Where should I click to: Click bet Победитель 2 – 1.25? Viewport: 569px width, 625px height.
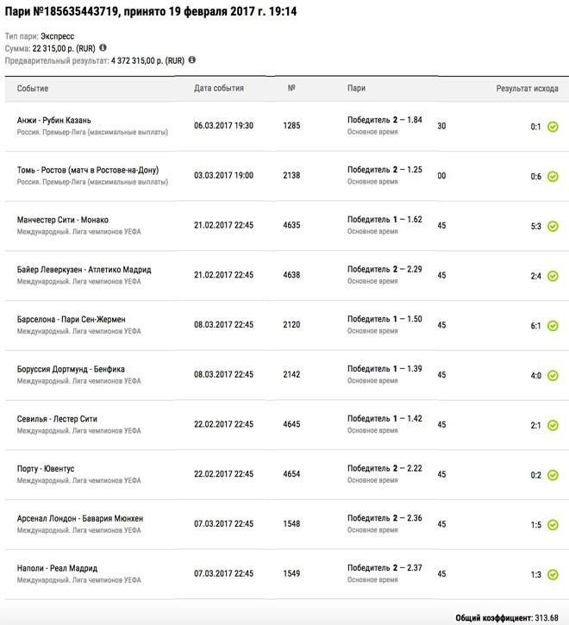[x=385, y=170]
